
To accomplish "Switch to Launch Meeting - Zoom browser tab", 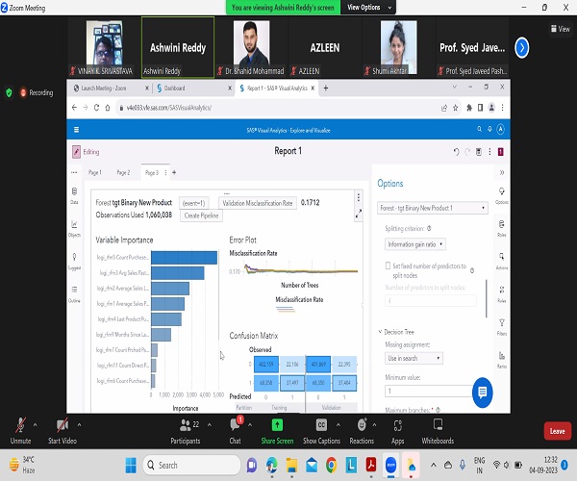I will [105, 89].
